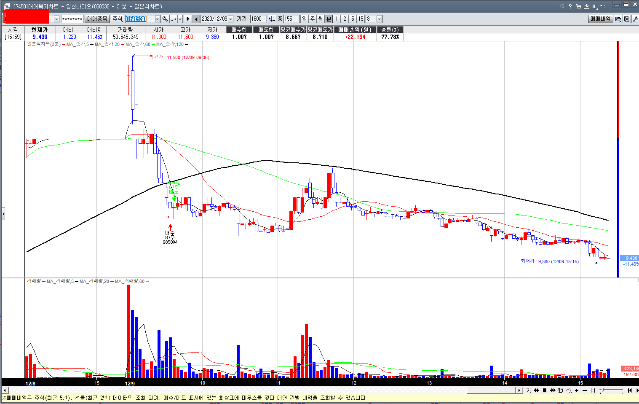This screenshot has height=404, width=639.
Task: Click the 최저가 9,380 label
Action: coord(550,261)
